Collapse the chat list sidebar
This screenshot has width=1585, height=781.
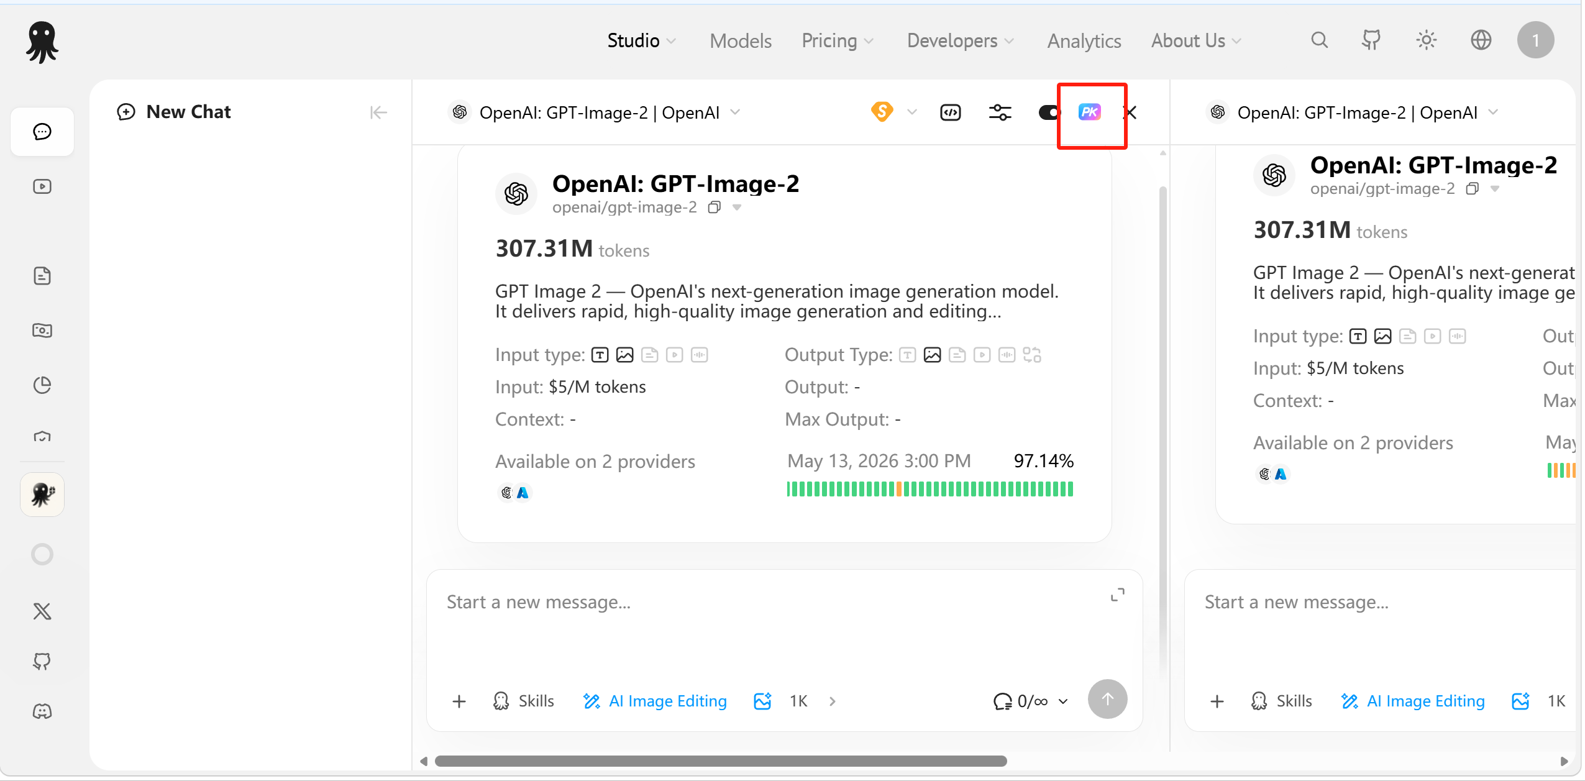378,112
